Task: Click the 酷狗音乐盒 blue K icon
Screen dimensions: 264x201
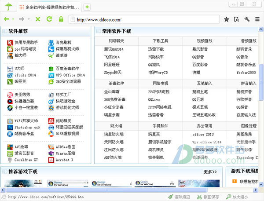Action: point(10,134)
